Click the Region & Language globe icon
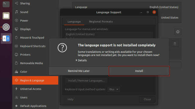This screenshot has width=195, height=109. (16, 80)
